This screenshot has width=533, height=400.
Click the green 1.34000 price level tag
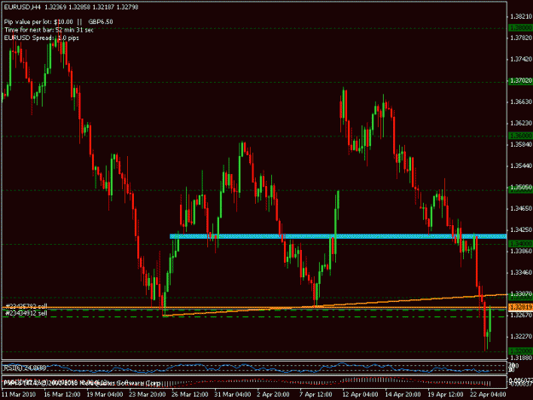click(x=520, y=244)
